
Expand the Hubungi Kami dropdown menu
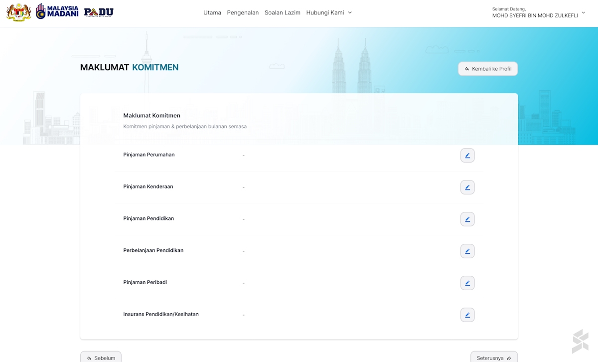click(x=329, y=13)
